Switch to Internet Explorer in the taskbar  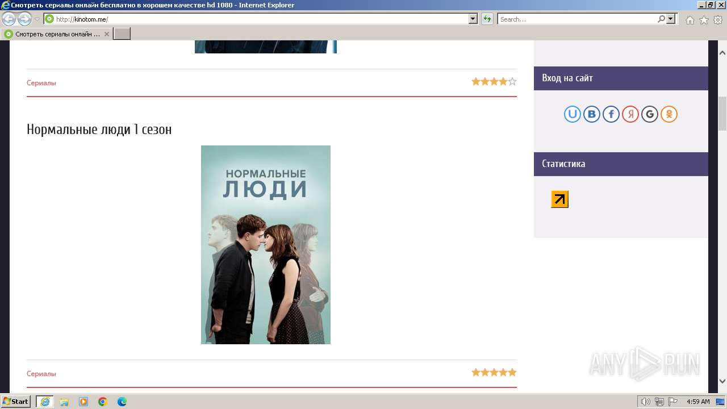point(45,402)
